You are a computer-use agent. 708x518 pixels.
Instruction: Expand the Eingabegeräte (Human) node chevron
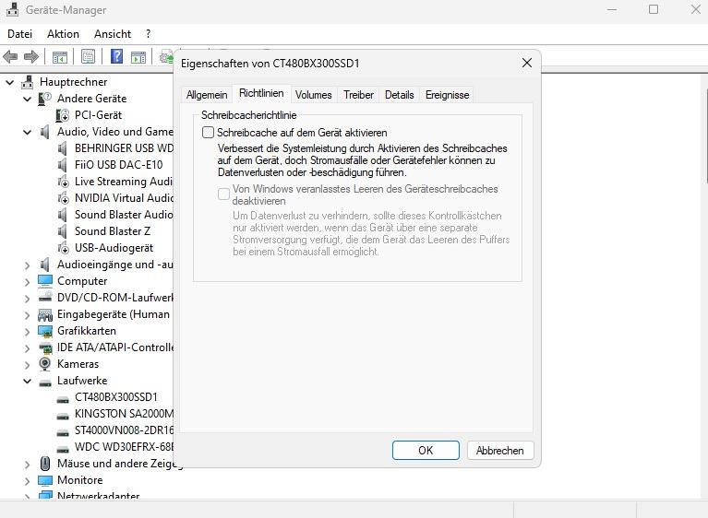[27, 315]
